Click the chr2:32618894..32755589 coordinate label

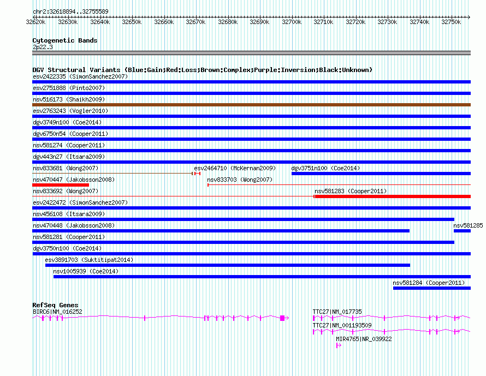coord(70,12)
